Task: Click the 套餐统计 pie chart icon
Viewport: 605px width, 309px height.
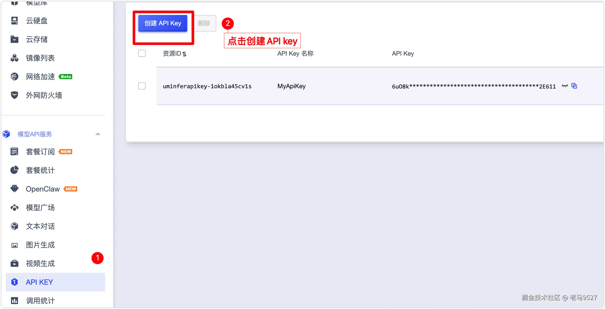Action: [x=15, y=170]
